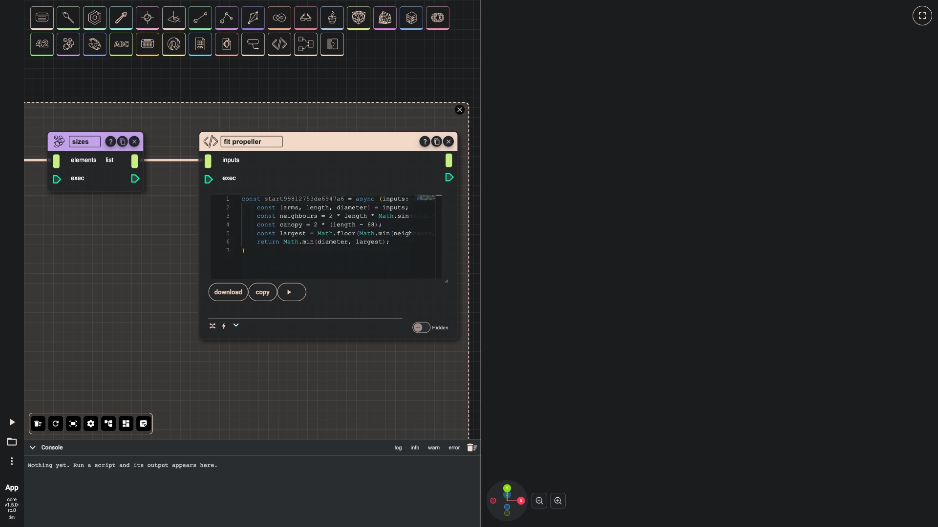Edit the sizes node name field
The height and width of the screenshot is (527, 938).
[85, 142]
